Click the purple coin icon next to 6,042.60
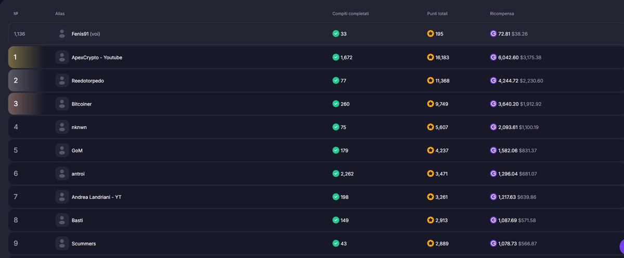This screenshot has width=624, height=258. click(493, 57)
